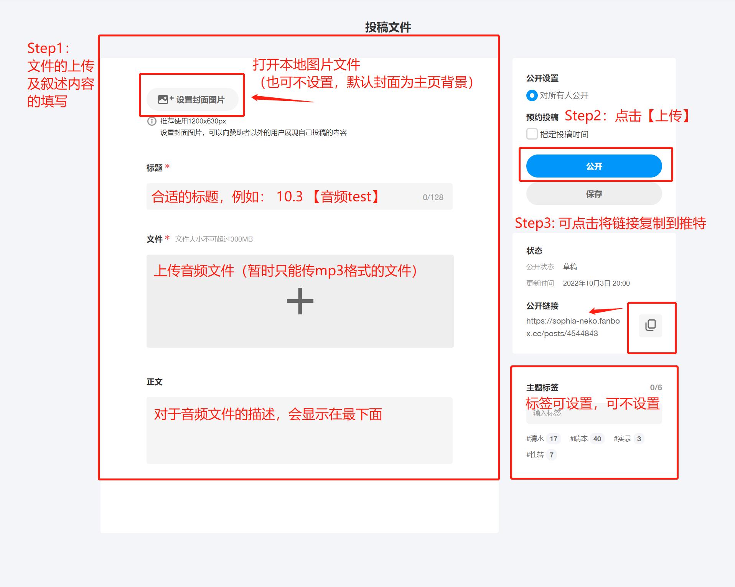Click the large plus icon to upload file
This screenshot has height=587, width=735.
[x=300, y=301]
